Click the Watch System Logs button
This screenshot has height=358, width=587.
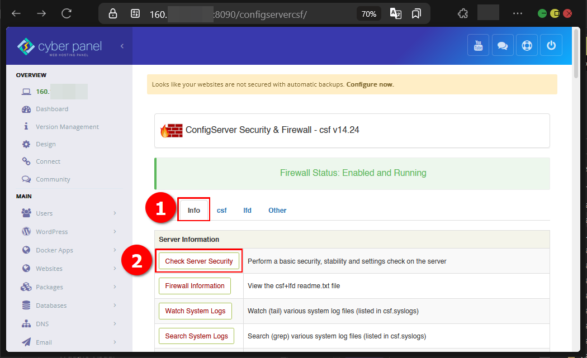(195, 311)
